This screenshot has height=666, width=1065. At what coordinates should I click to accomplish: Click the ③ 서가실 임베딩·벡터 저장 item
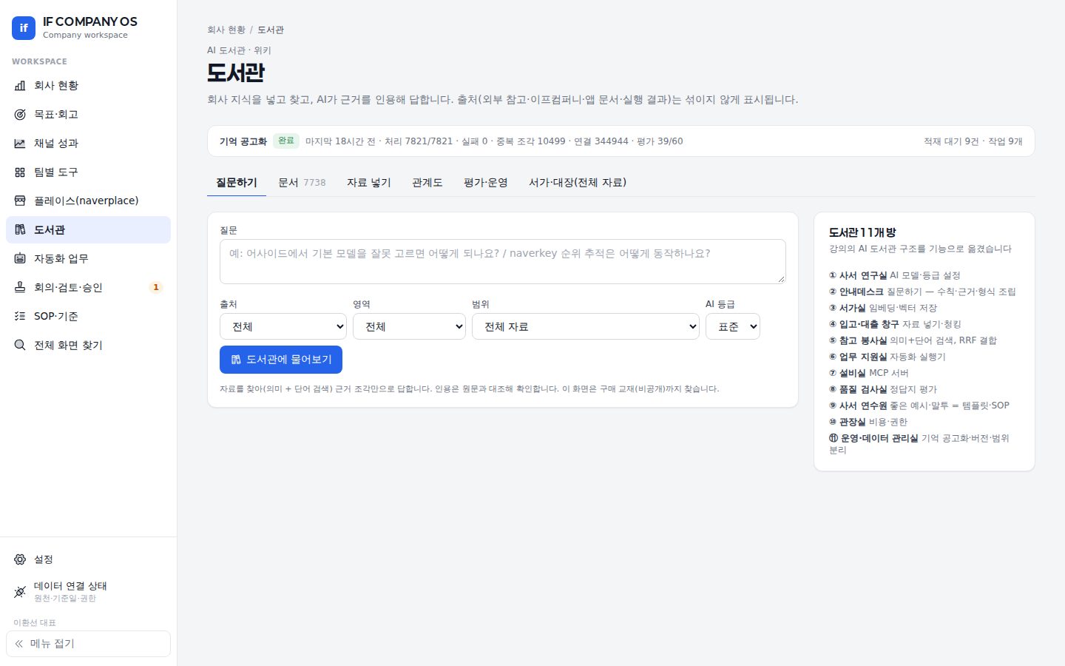tap(883, 308)
